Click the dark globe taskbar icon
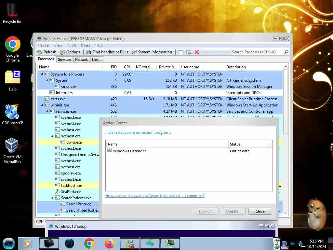The width and height of the screenshot is (333, 250). (x=70, y=243)
